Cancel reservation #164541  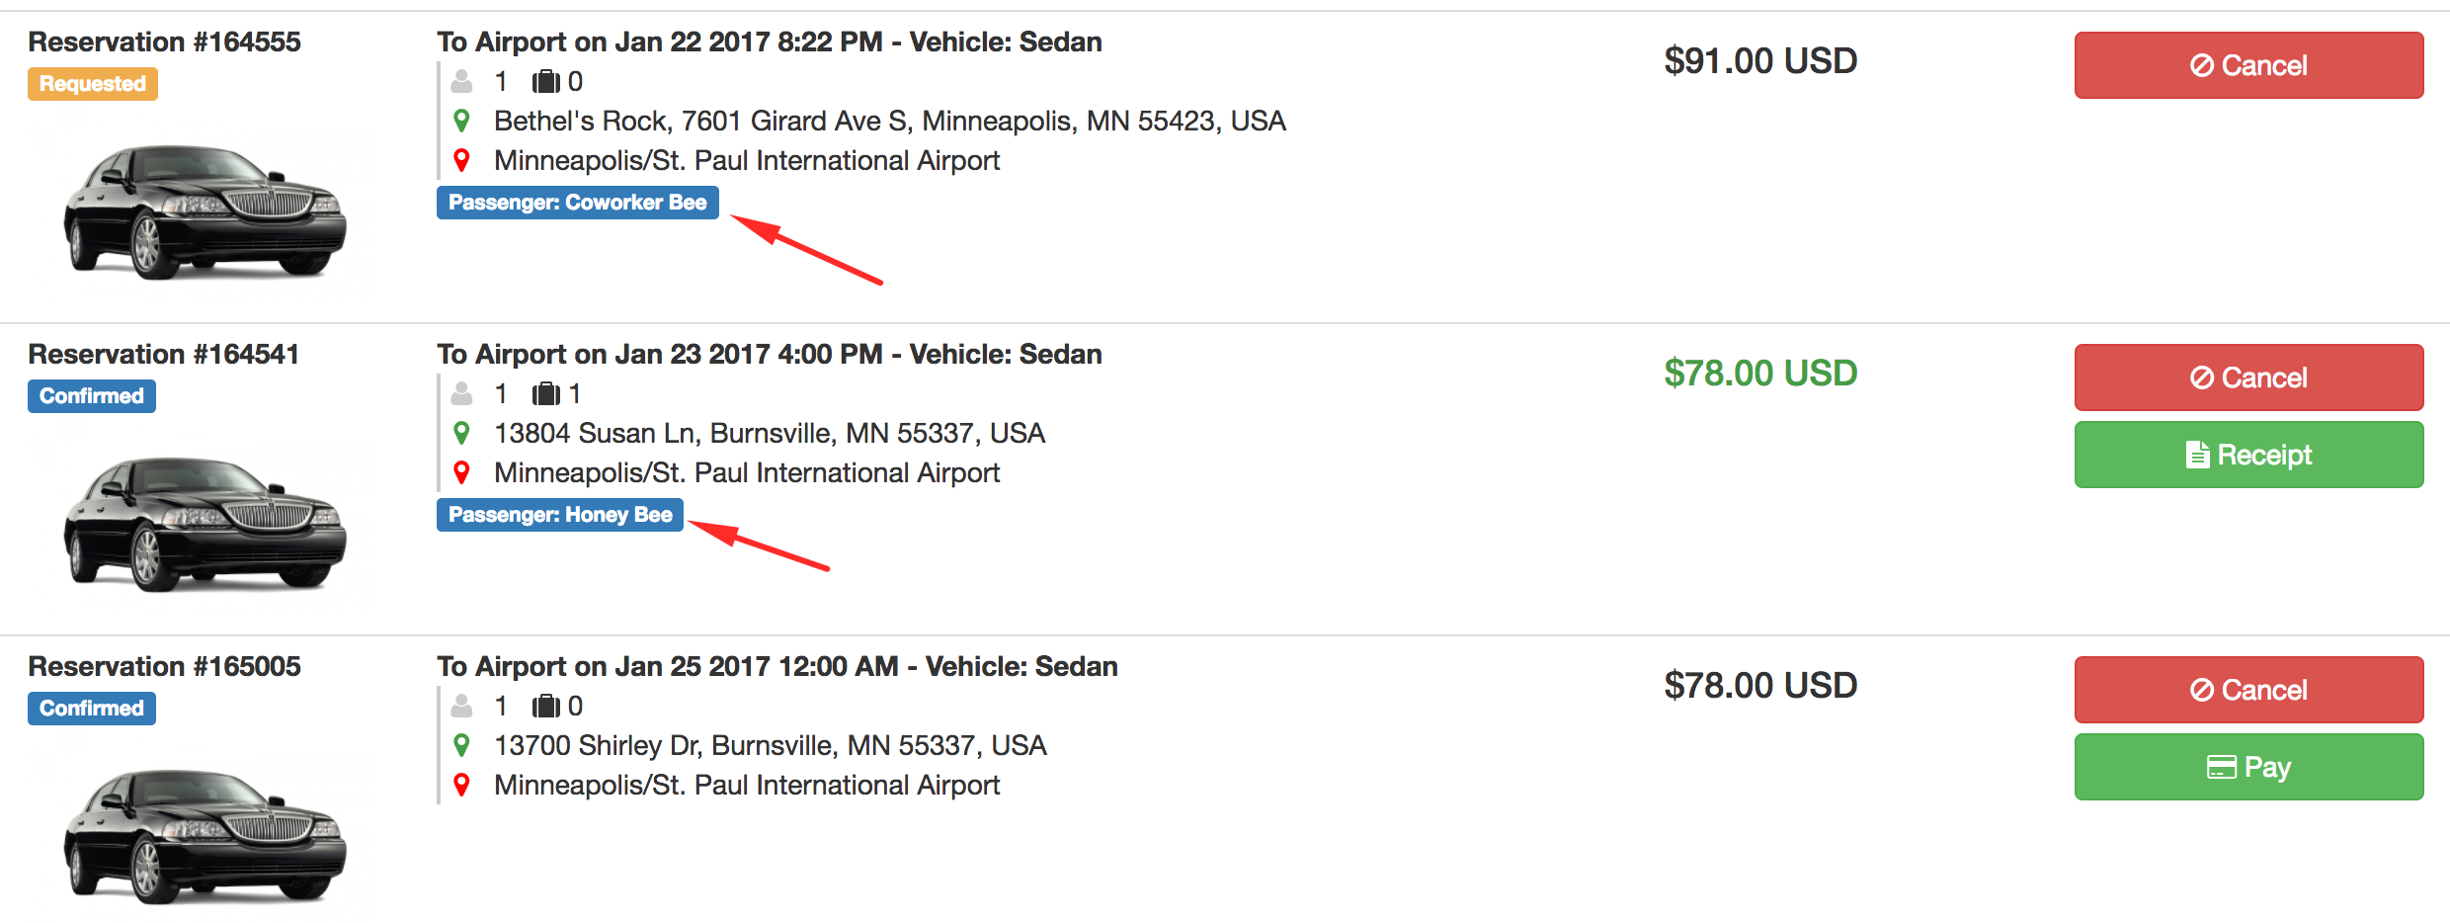coord(2247,378)
